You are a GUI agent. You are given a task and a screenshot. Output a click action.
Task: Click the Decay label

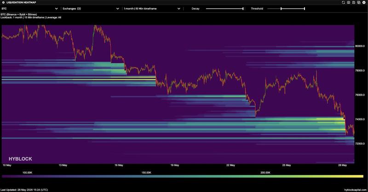195,9
